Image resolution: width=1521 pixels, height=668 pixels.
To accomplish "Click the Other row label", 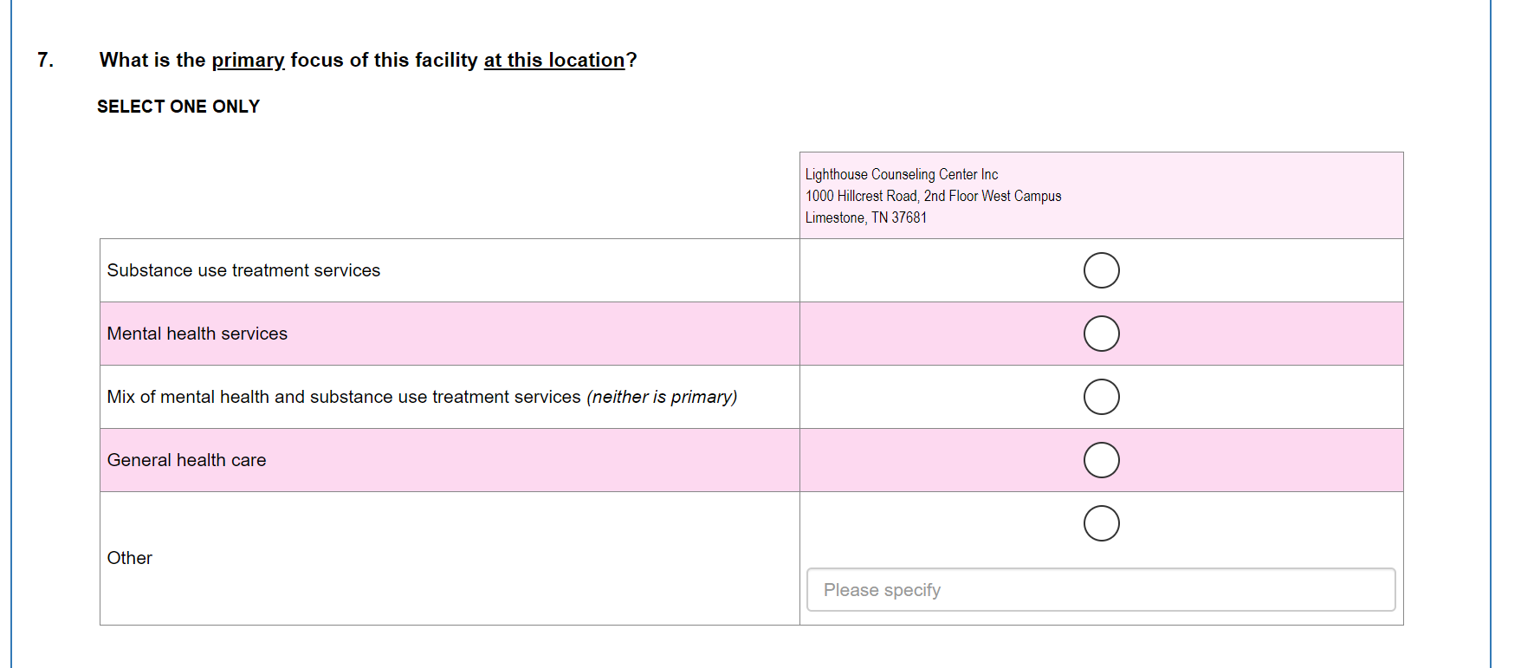I will point(129,558).
